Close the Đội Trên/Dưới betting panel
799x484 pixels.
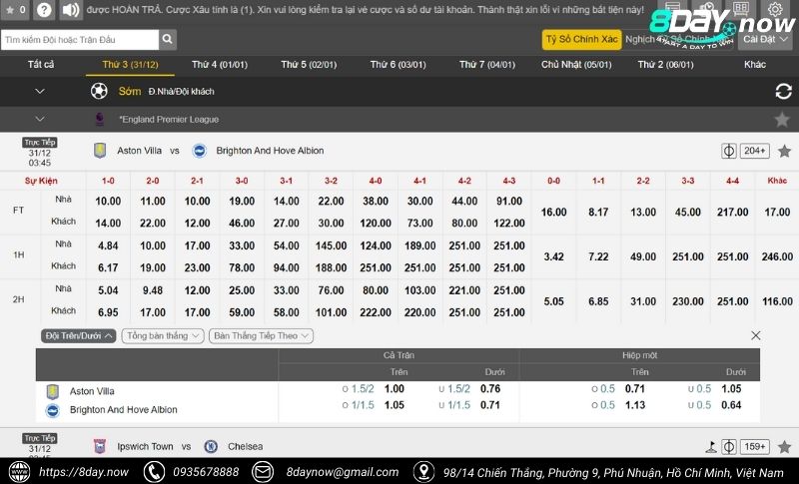(x=755, y=336)
